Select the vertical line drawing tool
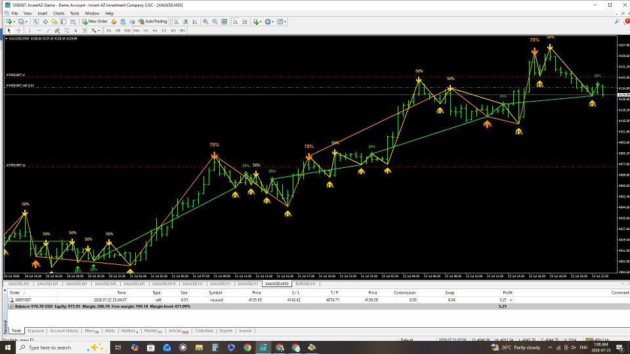This screenshot has width=630, height=354. [x=30, y=31]
